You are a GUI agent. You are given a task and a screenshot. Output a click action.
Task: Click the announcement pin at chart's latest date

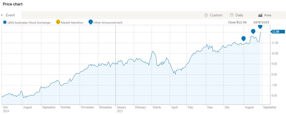(260, 27)
